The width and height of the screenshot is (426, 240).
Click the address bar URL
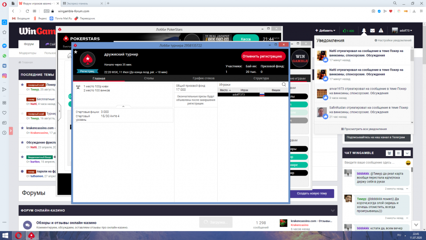(74, 11)
